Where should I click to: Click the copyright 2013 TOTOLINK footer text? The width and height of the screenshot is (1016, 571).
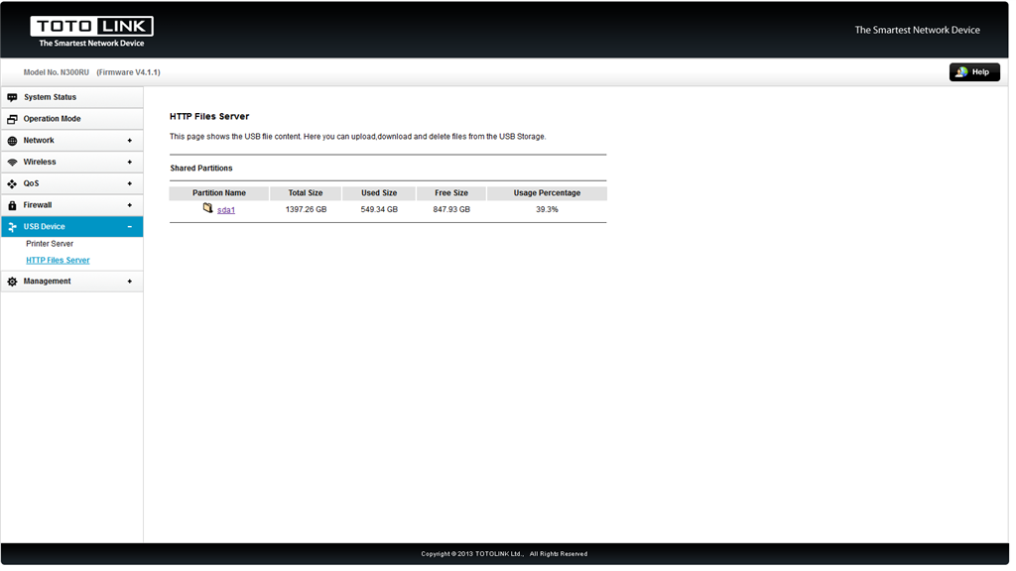coord(504,554)
